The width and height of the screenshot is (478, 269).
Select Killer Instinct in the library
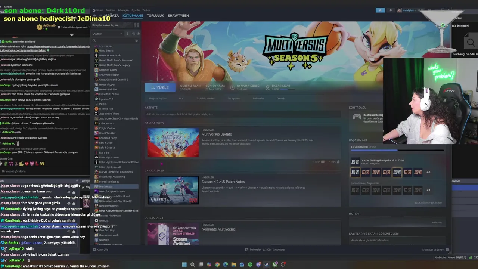pos(106,123)
